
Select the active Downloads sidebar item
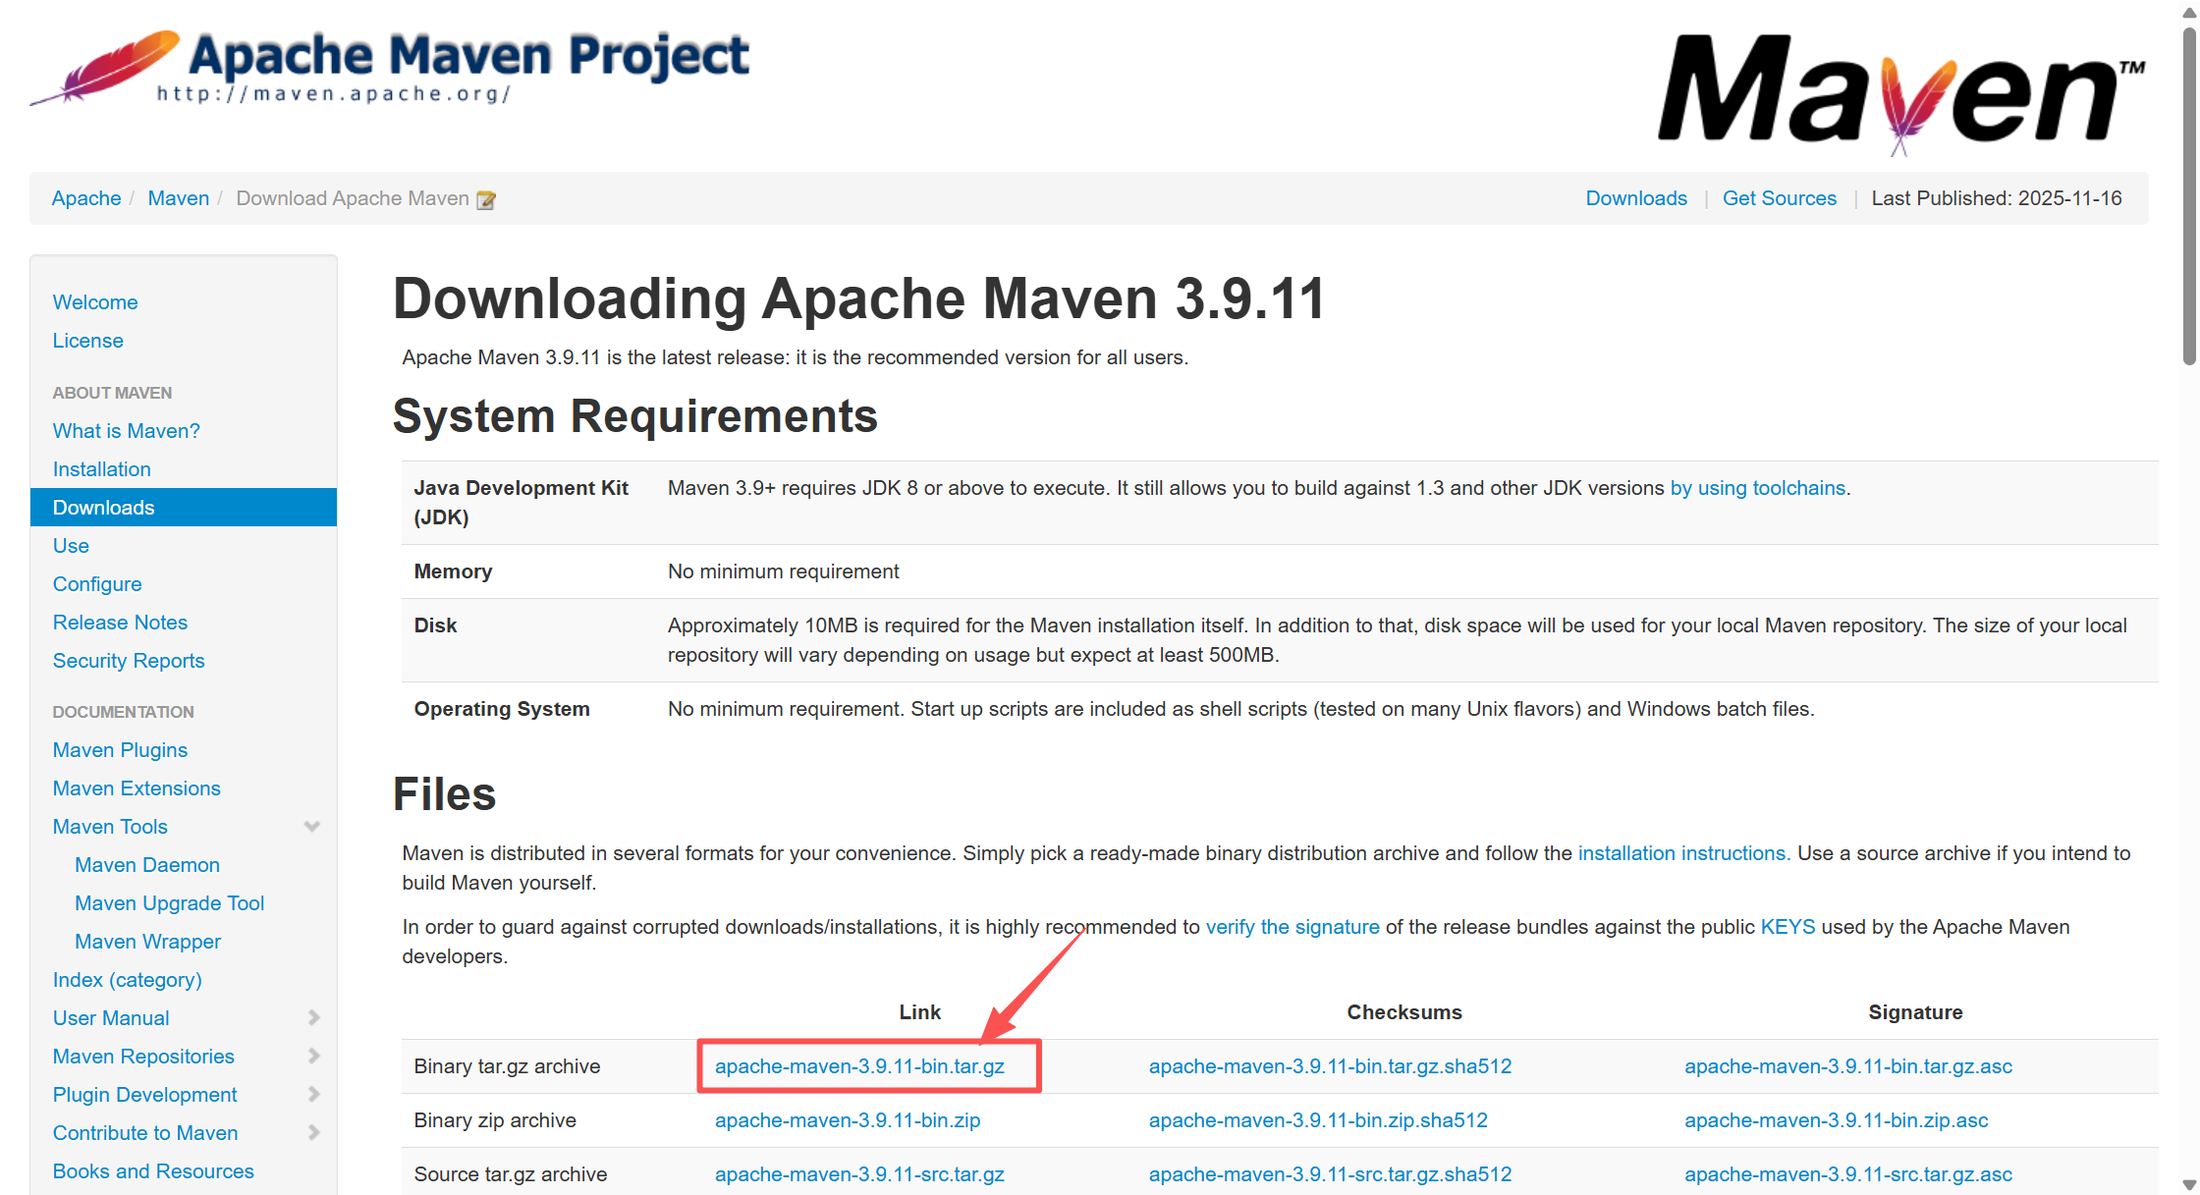click(x=184, y=508)
